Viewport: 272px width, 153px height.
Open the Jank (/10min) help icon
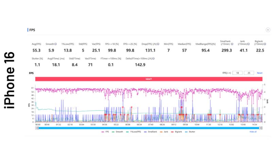pyautogui.click(x=249, y=44)
